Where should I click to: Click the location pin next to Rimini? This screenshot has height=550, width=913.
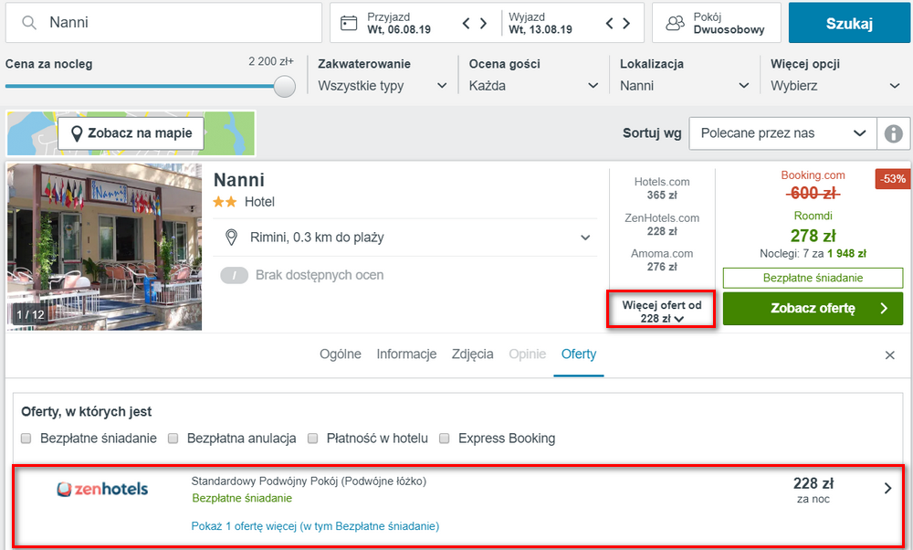pyautogui.click(x=231, y=238)
